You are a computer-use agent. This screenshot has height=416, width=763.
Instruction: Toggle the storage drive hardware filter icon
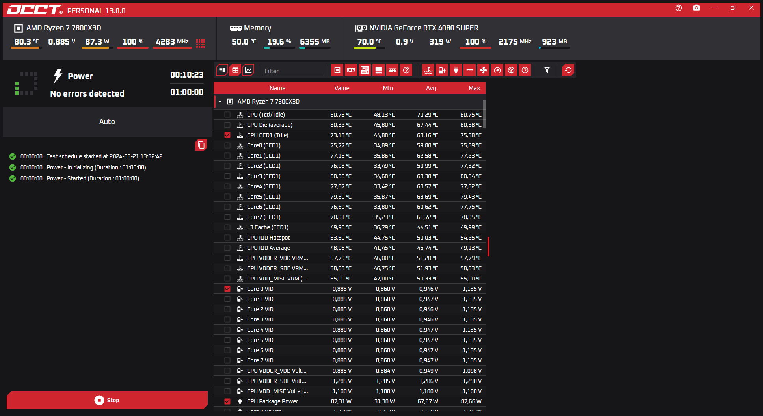point(379,70)
